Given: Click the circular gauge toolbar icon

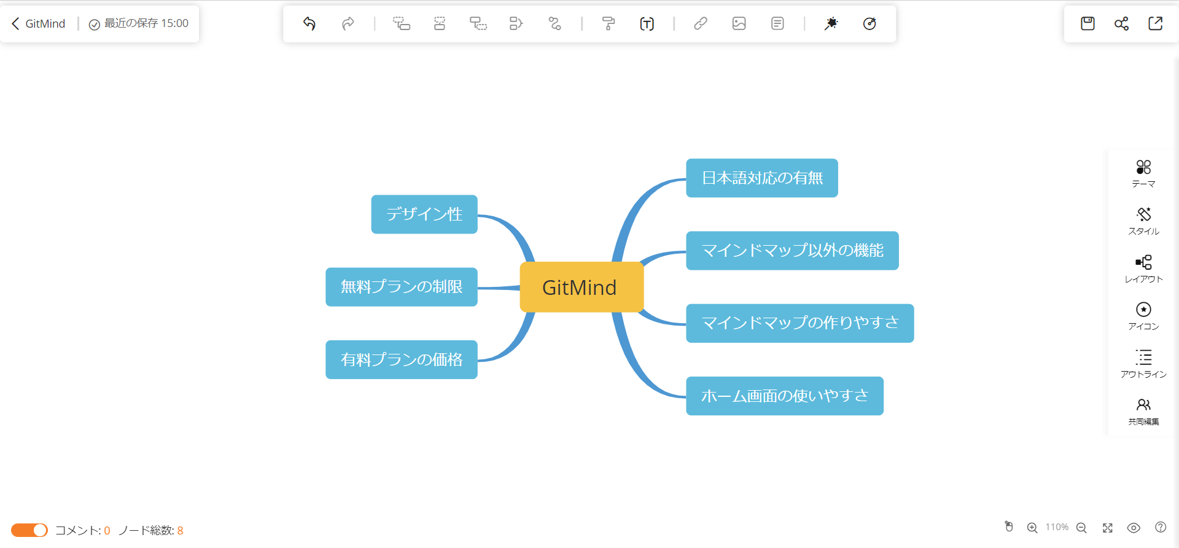Looking at the screenshot, I should (870, 23).
